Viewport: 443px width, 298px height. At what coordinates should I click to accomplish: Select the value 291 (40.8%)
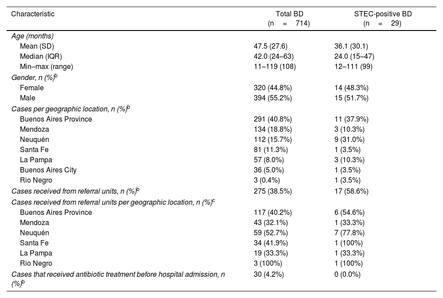tap(272, 119)
